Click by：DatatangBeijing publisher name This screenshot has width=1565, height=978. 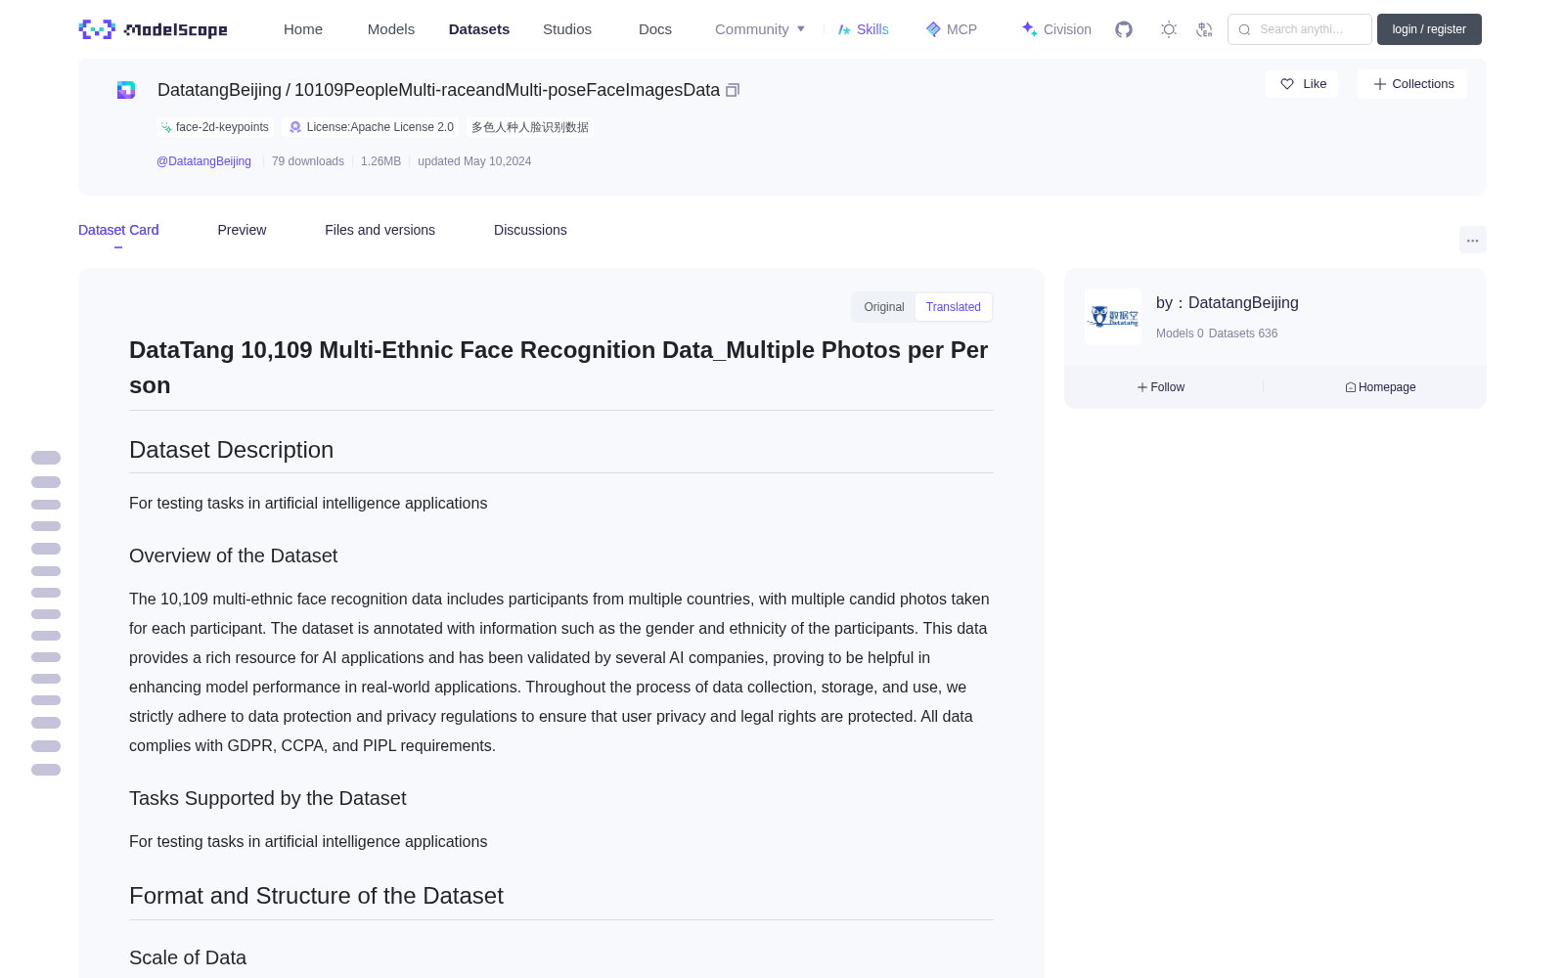point(1228,303)
